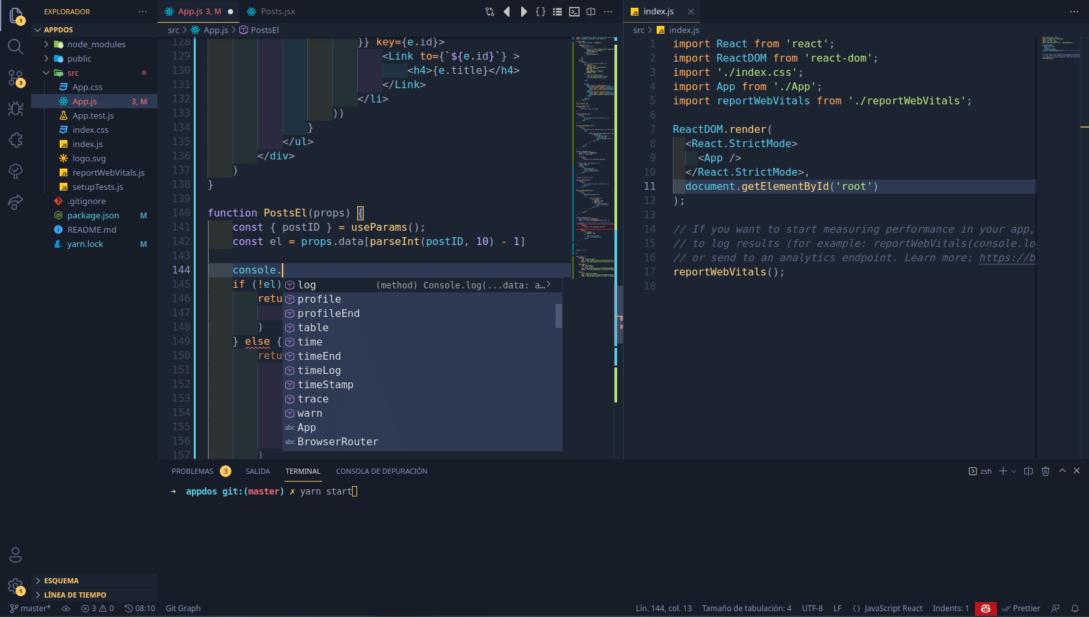Open the curly-braces symbol icon in the toolbar

(x=540, y=11)
